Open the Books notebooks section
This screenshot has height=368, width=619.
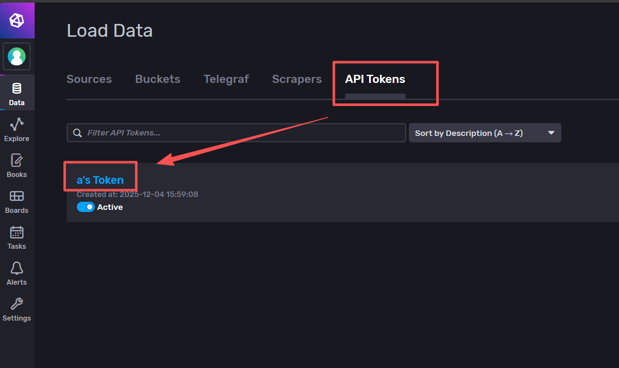click(x=17, y=165)
